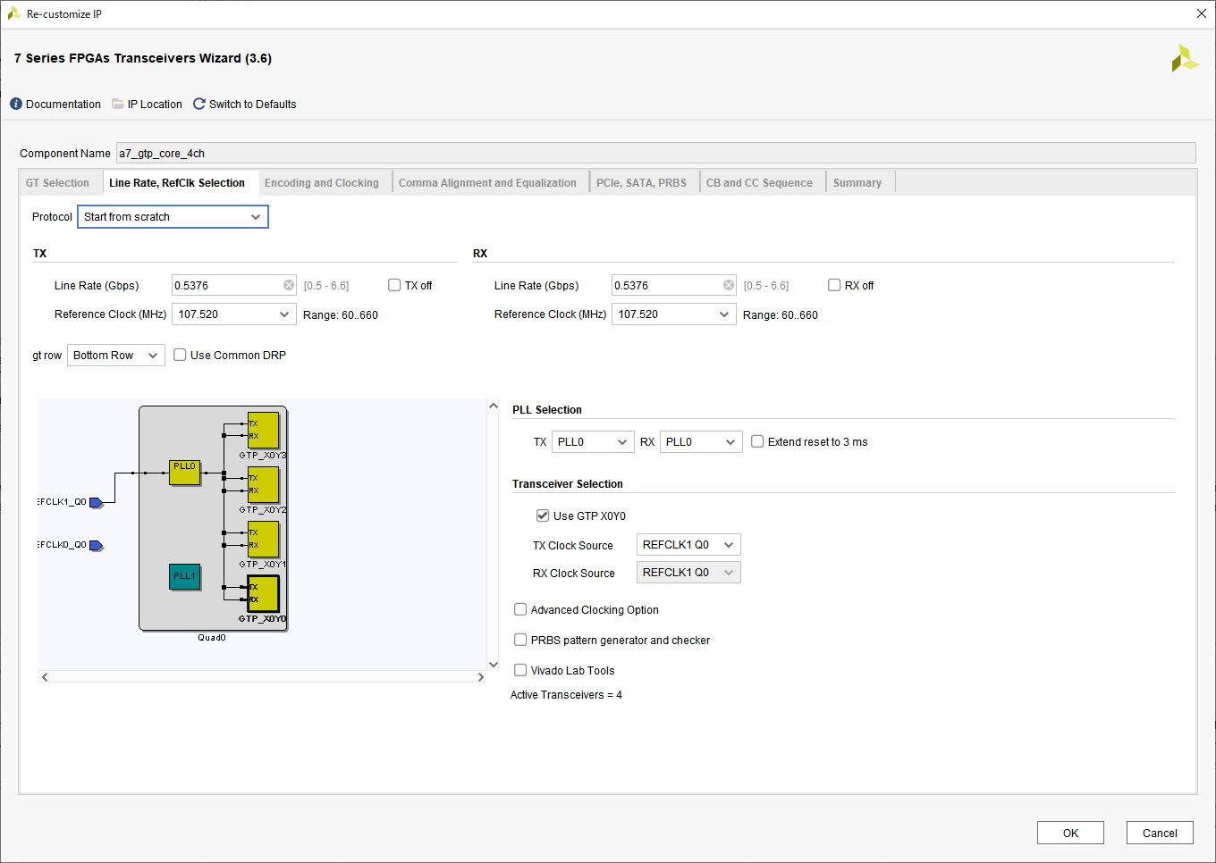Click the REFCLK0_Q0 input port symbol

96,546
